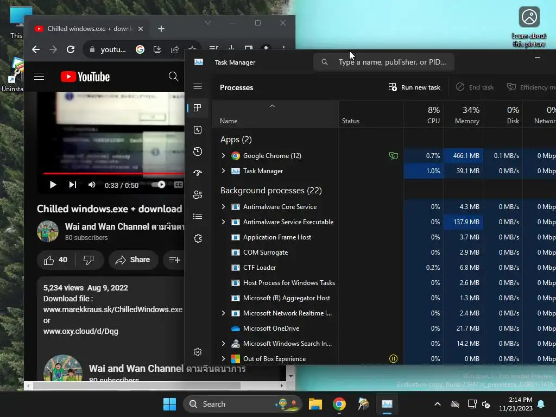The width and height of the screenshot is (556, 417).
Task: Go to YouTube home logo
Action: [x=85, y=77]
